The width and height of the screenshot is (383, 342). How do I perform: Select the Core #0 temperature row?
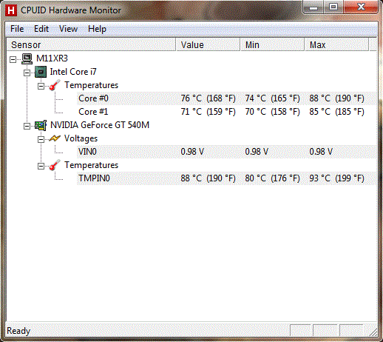point(227,98)
